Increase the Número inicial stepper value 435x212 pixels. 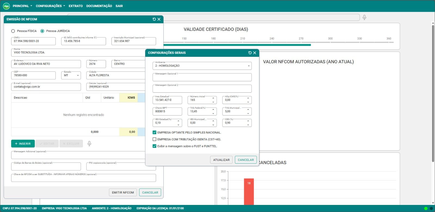click(213, 98)
